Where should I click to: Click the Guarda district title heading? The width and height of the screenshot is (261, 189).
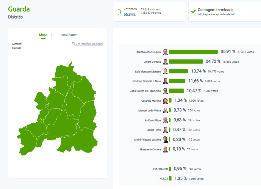[19, 9]
